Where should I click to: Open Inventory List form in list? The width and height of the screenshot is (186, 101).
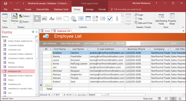pyautogui.click(x=14, y=84)
